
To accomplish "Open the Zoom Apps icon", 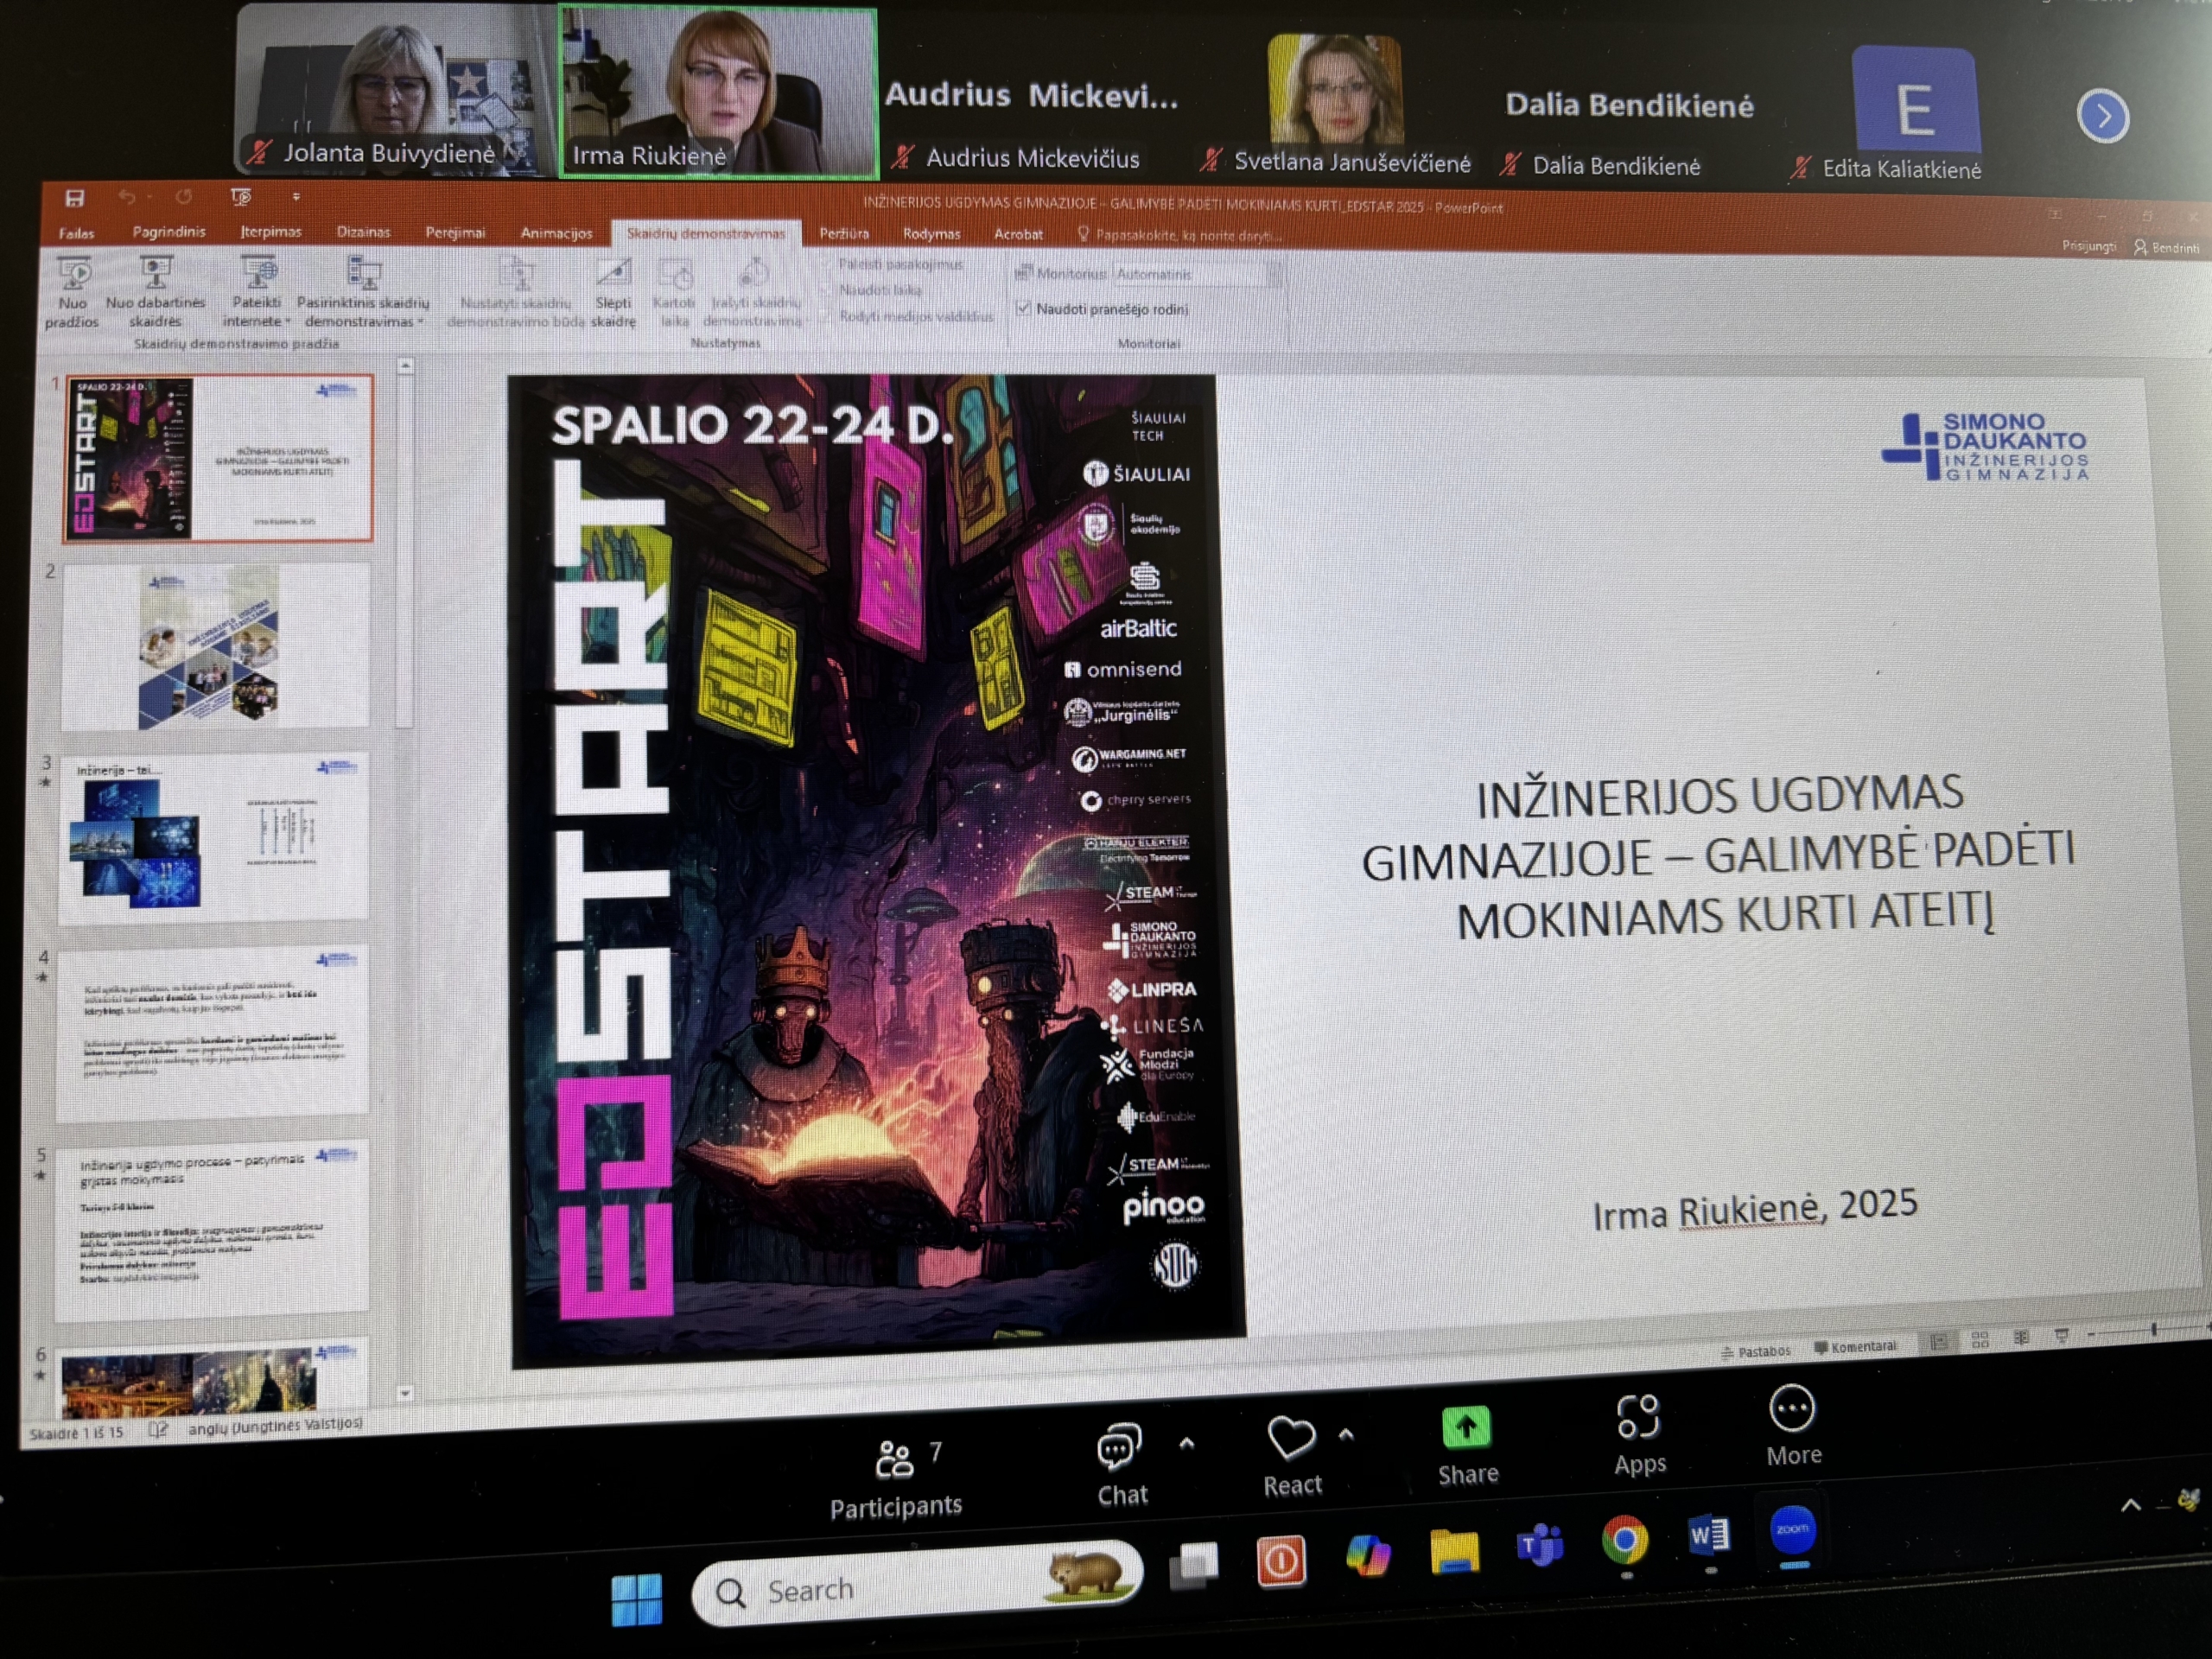I will tap(1639, 1418).
